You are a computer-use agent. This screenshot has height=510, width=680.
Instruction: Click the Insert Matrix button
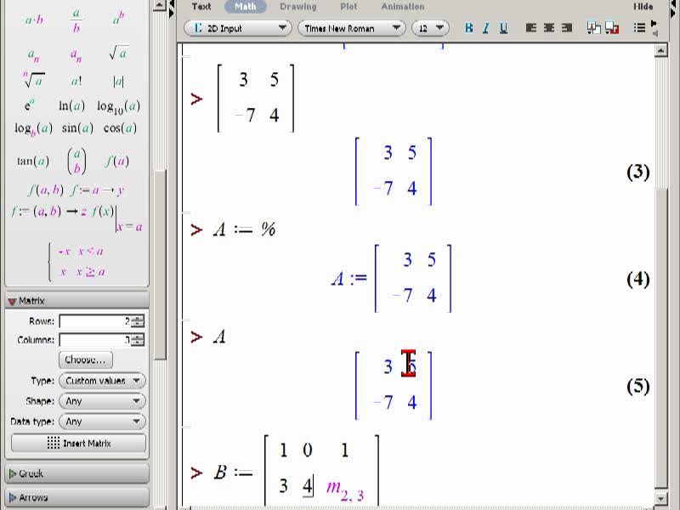click(x=78, y=443)
